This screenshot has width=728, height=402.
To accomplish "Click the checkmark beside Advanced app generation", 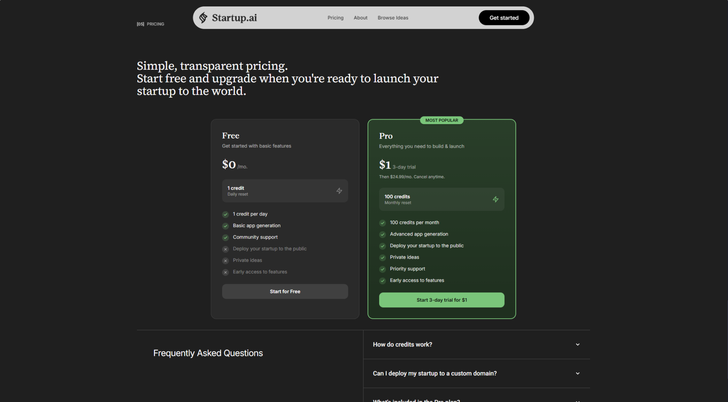I will [x=383, y=235].
